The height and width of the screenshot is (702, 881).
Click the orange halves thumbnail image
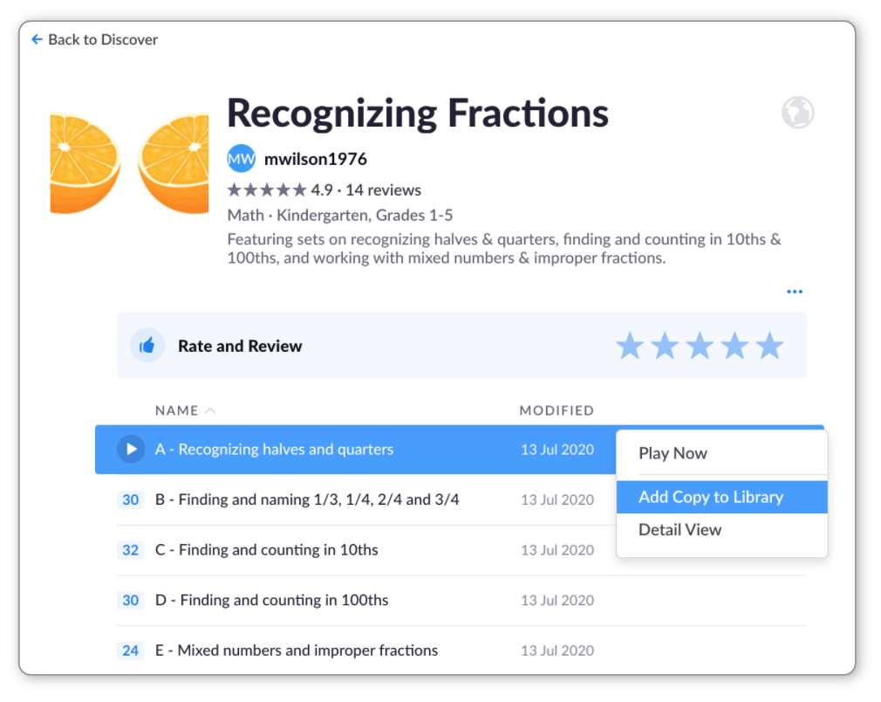(x=129, y=163)
